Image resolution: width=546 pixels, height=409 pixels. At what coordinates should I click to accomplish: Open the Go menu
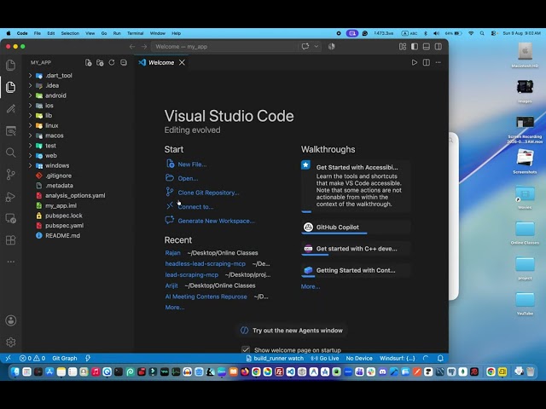coord(104,33)
